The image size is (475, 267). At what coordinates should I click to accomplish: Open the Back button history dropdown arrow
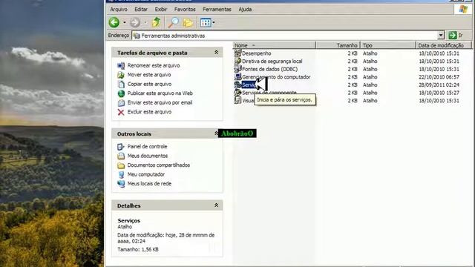point(124,22)
